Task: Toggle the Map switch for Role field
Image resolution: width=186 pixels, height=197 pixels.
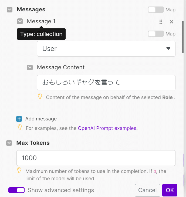Action: (156, 34)
